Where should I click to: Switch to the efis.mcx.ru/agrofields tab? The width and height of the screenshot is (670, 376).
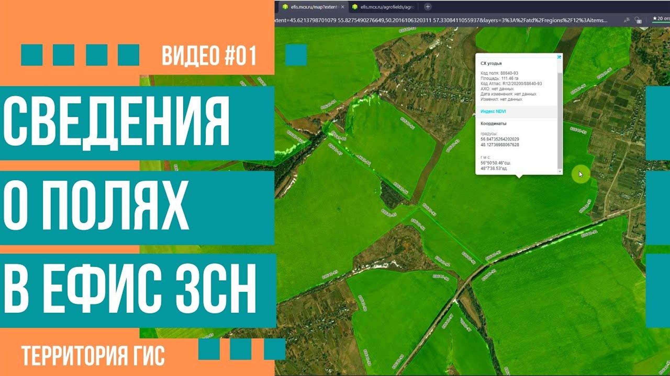coord(387,7)
